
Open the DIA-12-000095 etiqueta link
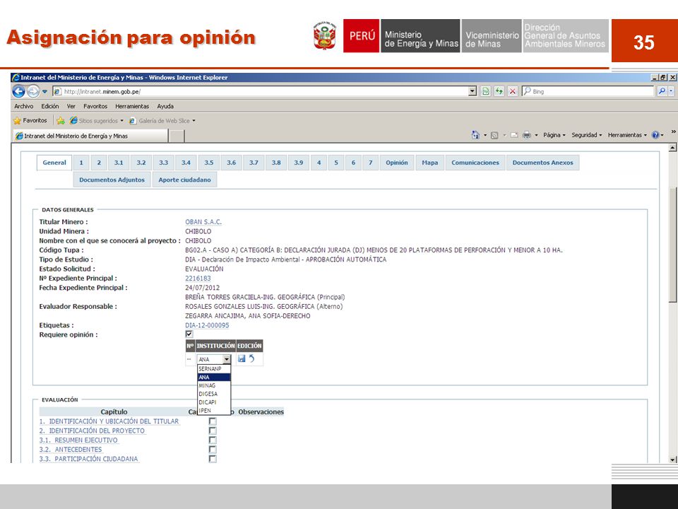pos(207,325)
